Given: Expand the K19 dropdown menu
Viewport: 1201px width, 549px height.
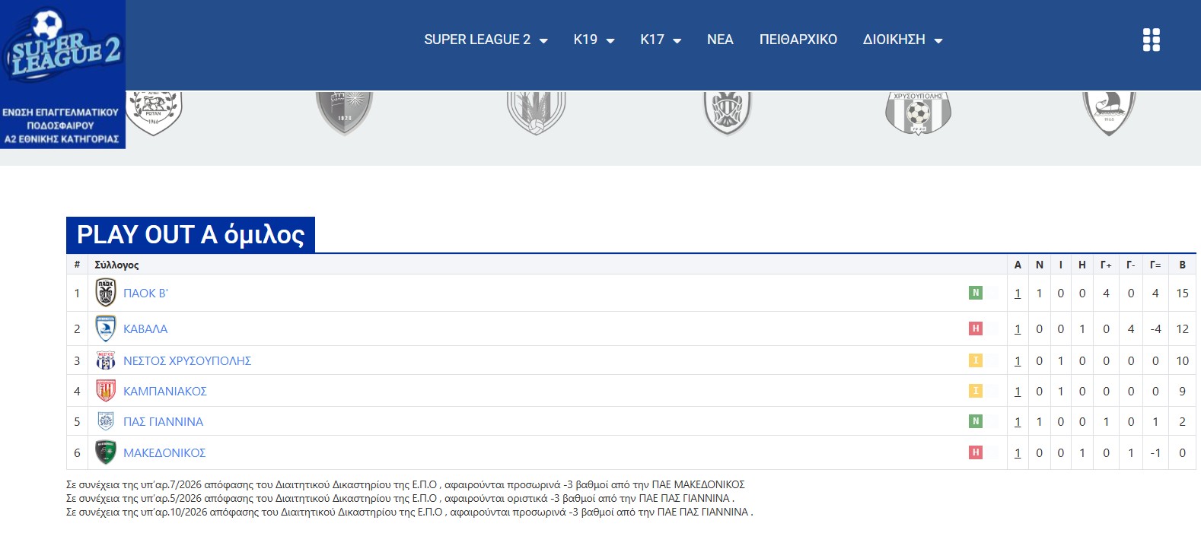Looking at the screenshot, I should (594, 40).
